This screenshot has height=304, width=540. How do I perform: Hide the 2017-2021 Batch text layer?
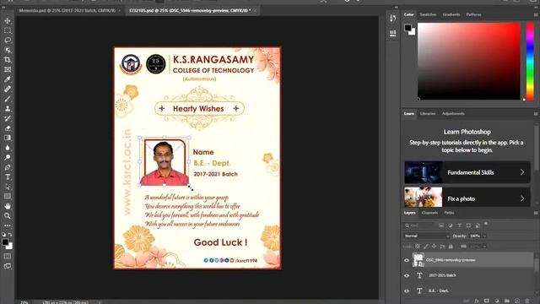coord(407,275)
